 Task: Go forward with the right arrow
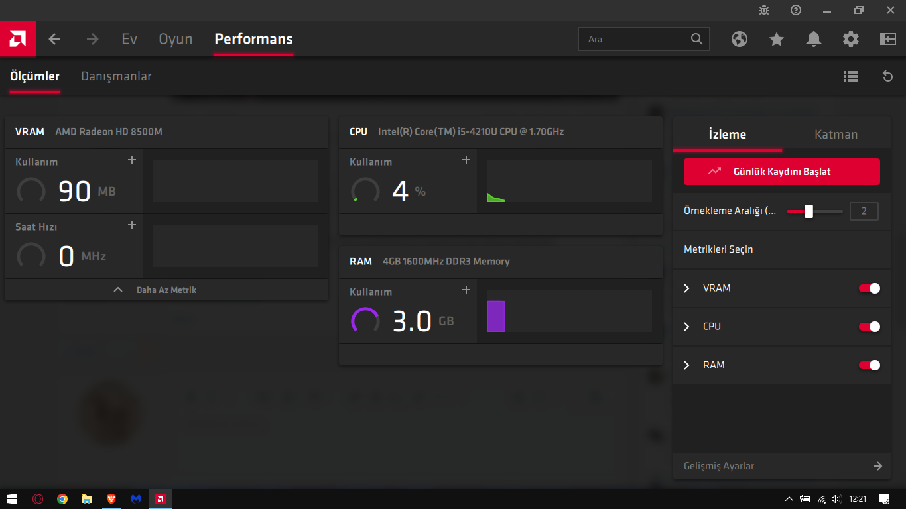92,39
